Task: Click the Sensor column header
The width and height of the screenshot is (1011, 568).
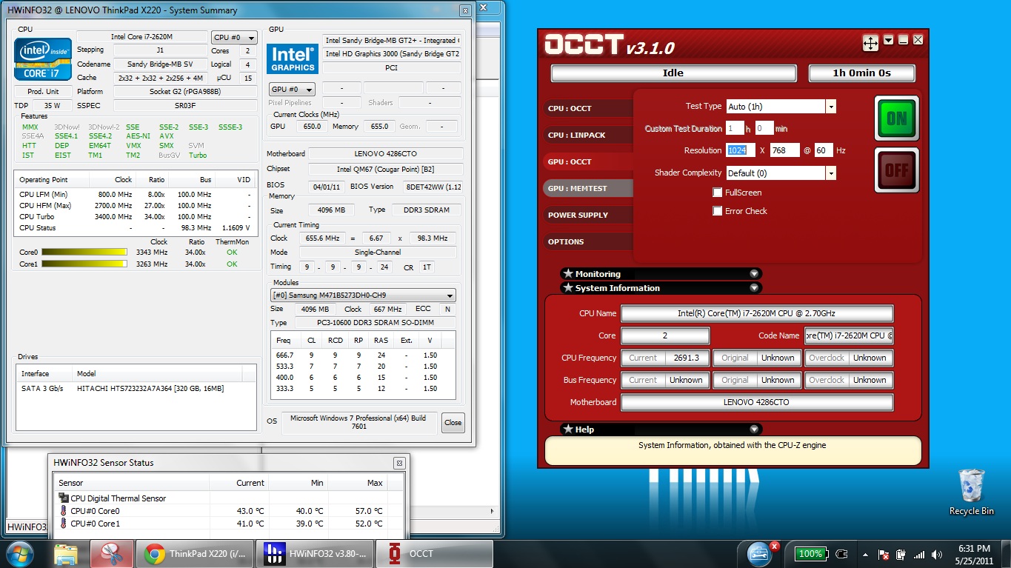Action: (132, 483)
